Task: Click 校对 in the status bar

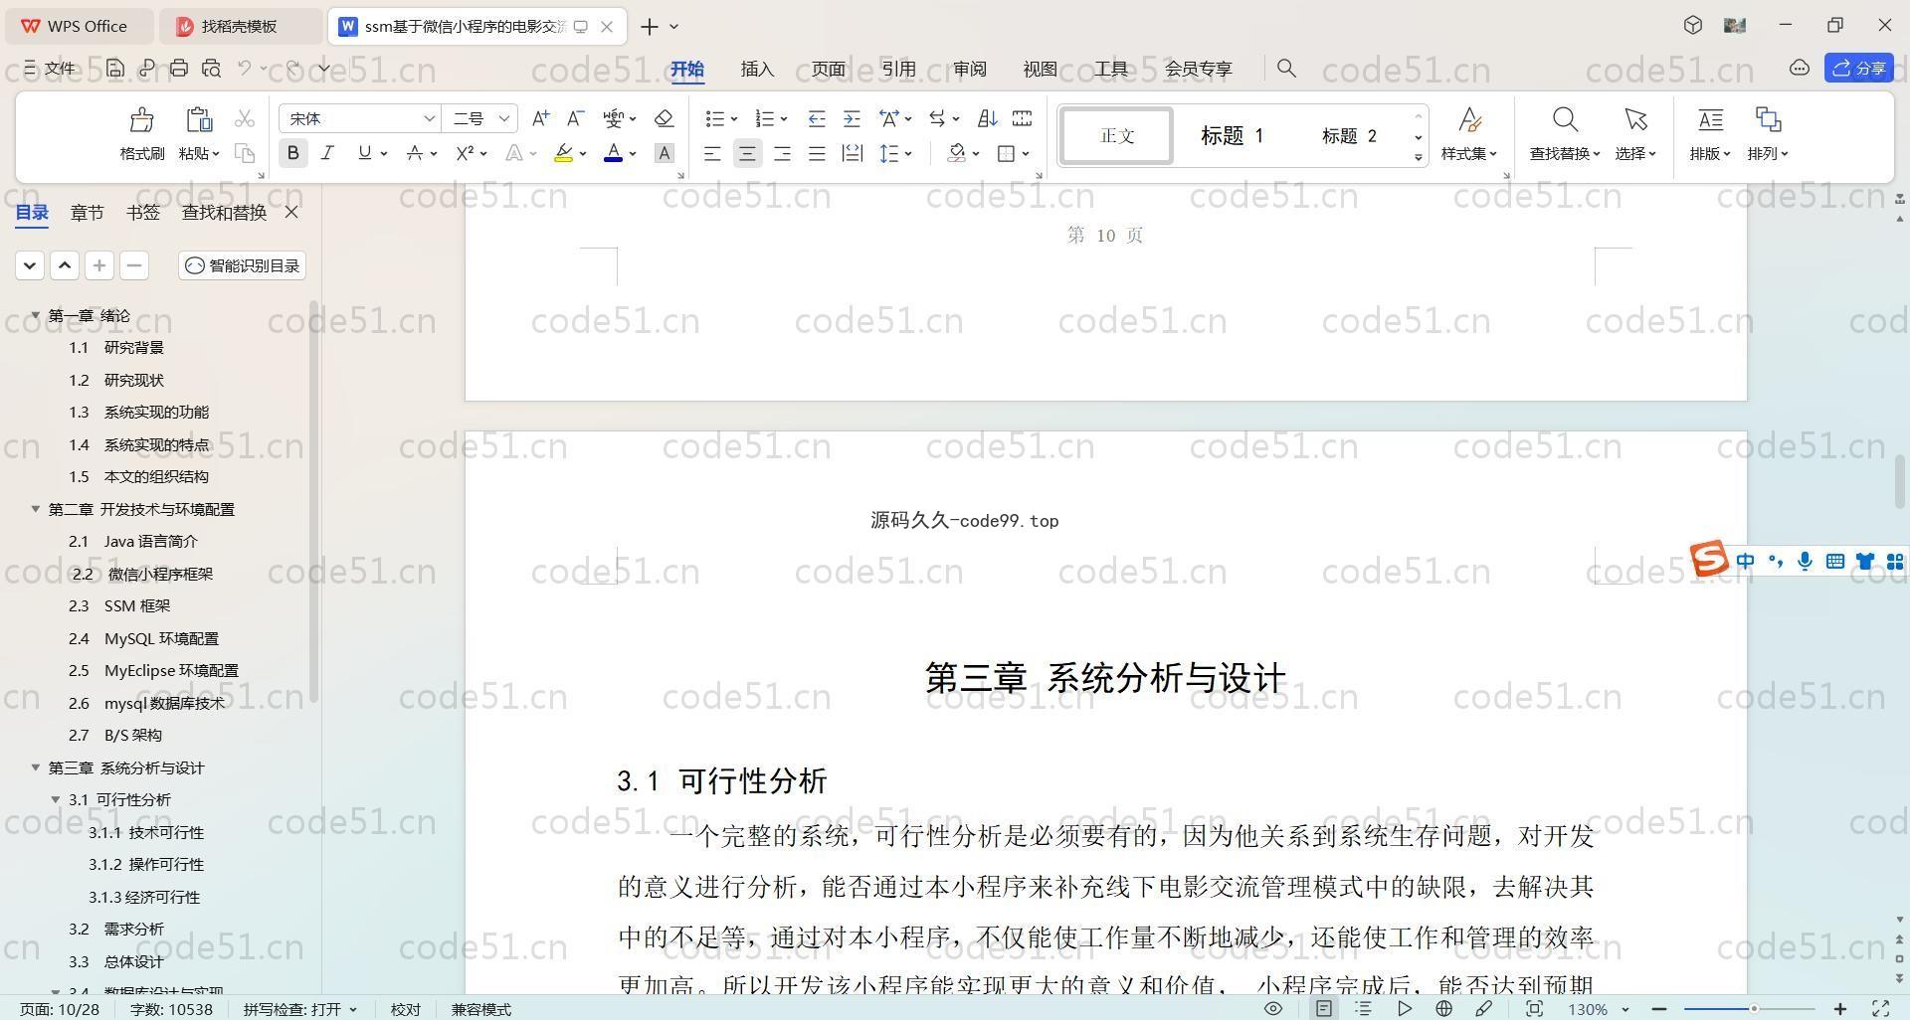Action: pos(406,1009)
